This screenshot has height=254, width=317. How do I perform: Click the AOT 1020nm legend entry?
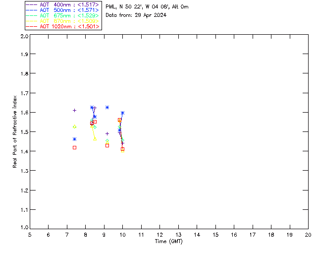62,26
